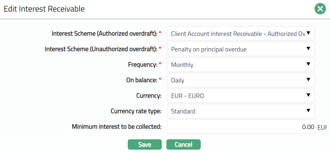The height and width of the screenshot is (153, 330).
Task: Expand the 'Penalty on principal overdue' dropdown
Action: click(x=241, y=49)
